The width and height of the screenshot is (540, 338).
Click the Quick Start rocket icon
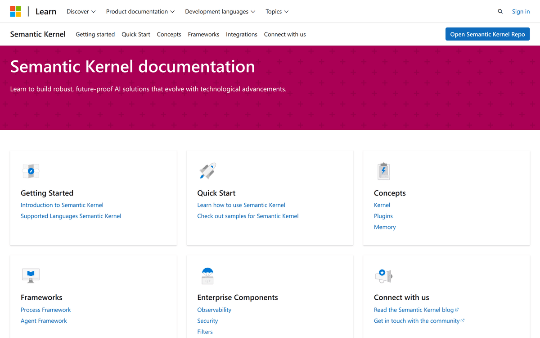tap(207, 171)
